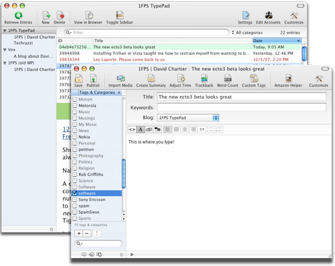Apply blockquote formatting

(202, 129)
